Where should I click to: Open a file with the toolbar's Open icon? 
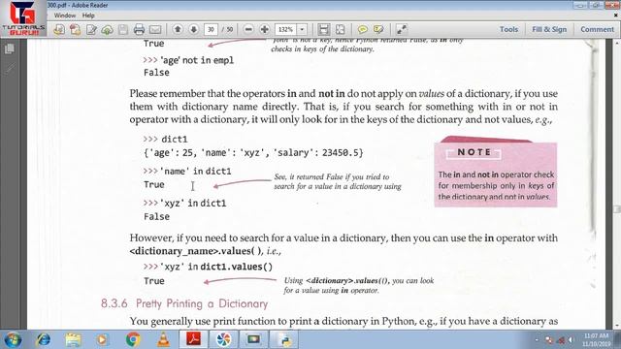59,29
